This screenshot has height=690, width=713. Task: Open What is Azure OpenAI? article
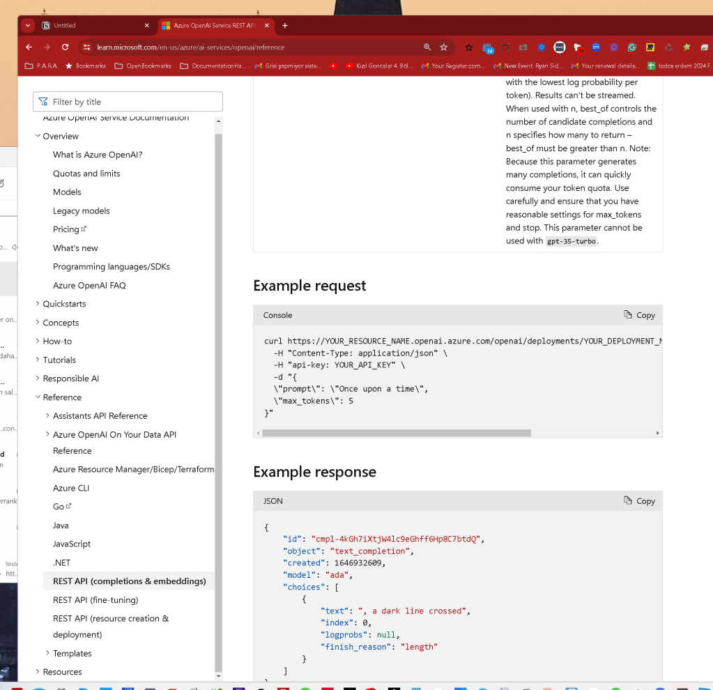[98, 155]
